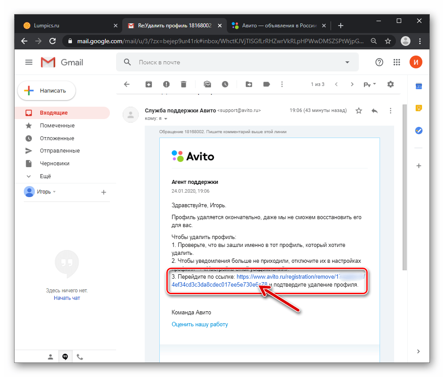Open Входящие folder
Viewport: 444px width, 377px height.
click(x=62, y=113)
